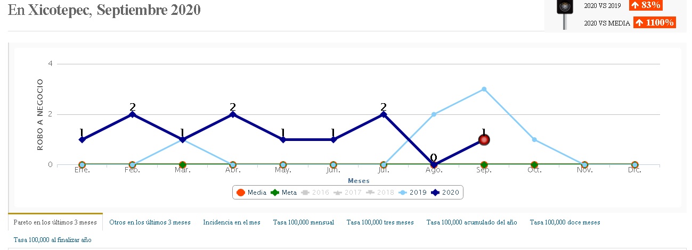Switch to 'Tasa 100,000 doce meses' tab
This screenshot has height=250, width=692.
click(x=565, y=222)
